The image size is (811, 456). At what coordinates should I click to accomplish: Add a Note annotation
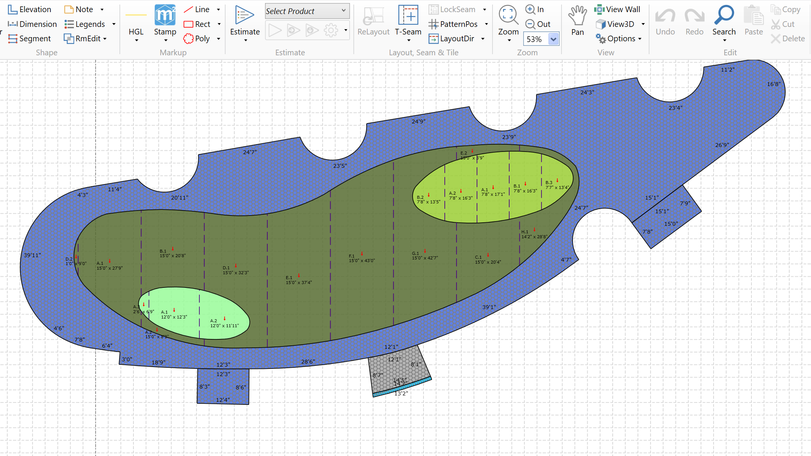tap(79, 9)
